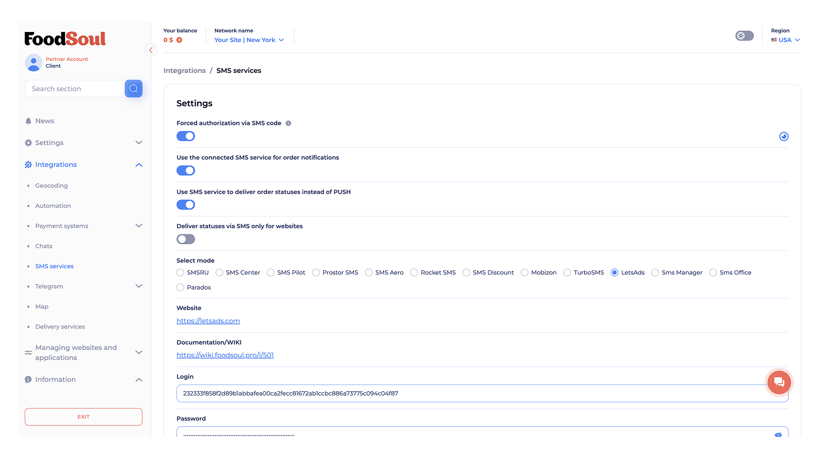Image resolution: width=831 pixels, height=459 pixels.
Task: Click the search magnifier button
Action: tap(133, 89)
